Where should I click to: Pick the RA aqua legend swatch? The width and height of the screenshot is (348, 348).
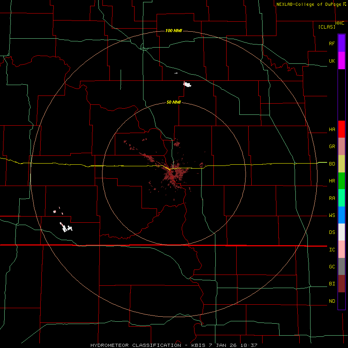(341, 198)
